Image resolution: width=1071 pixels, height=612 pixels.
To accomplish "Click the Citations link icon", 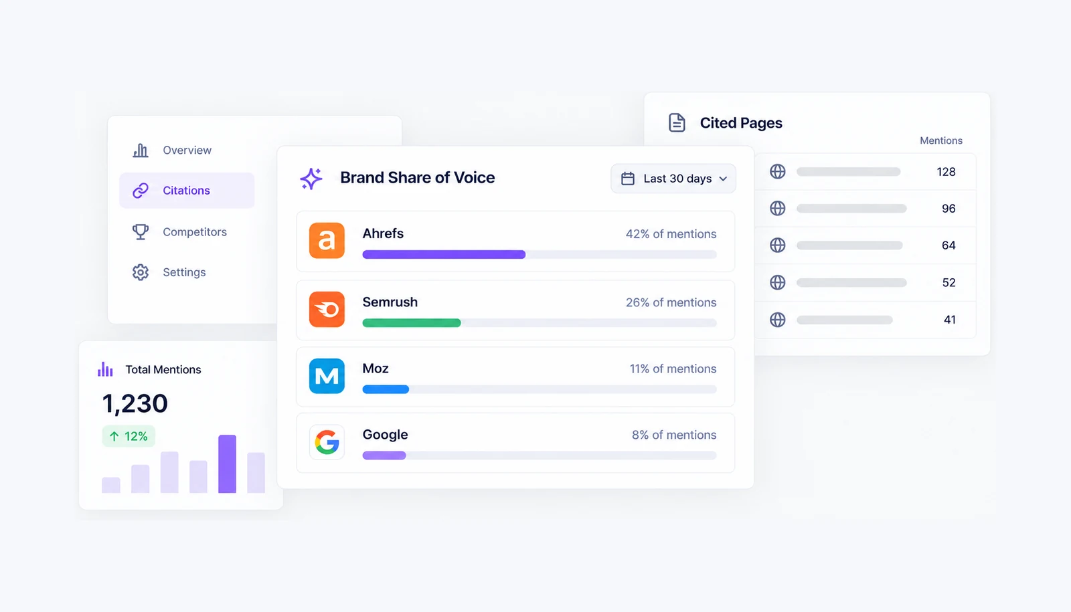I will (x=141, y=191).
